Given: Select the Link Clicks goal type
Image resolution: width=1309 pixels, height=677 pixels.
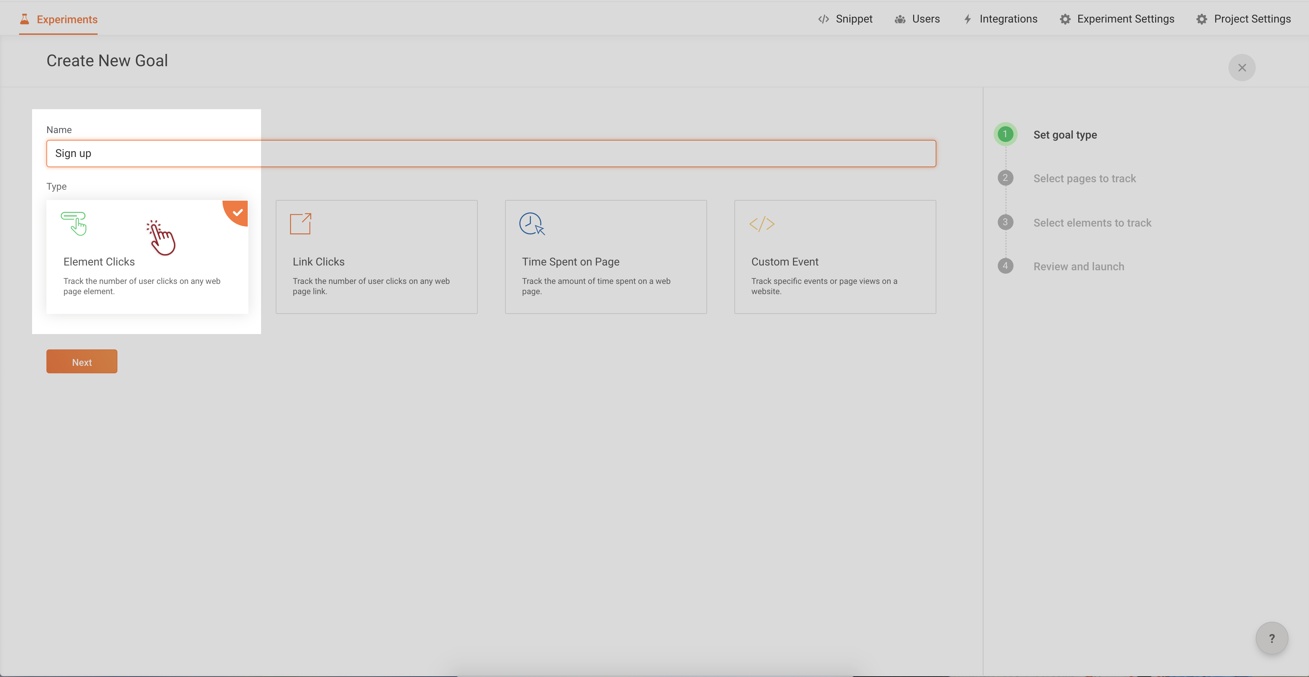Looking at the screenshot, I should tap(376, 257).
